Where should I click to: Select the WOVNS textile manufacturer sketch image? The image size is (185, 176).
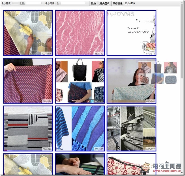[x=131, y=33]
